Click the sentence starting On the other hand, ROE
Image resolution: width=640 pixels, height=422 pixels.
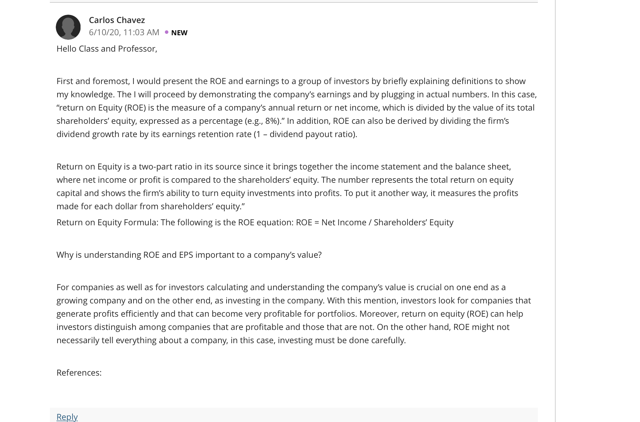(283, 333)
